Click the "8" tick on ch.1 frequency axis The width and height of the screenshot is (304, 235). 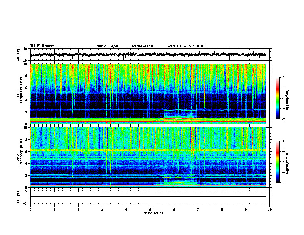coord(26,76)
